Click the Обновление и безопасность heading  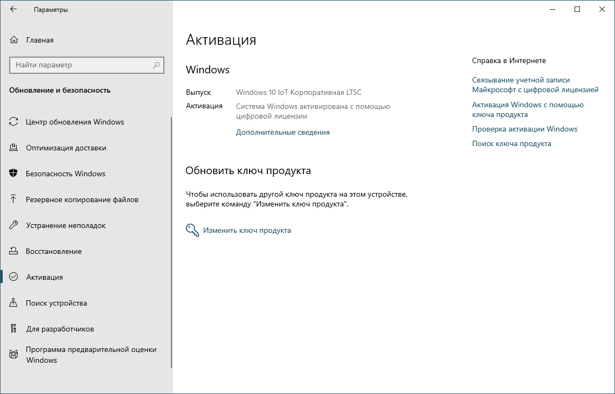tap(60, 90)
